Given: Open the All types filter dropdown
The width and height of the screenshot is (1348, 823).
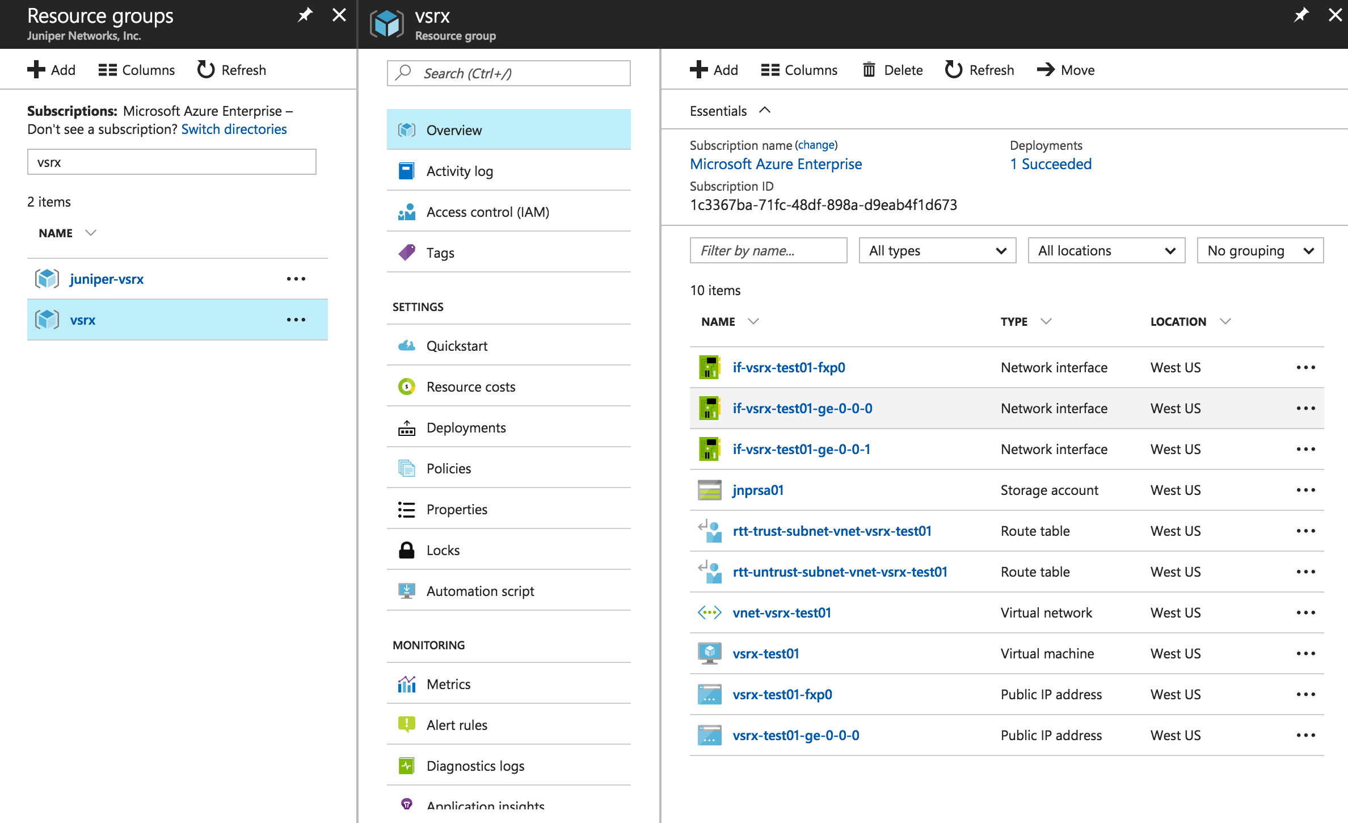Looking at the screenshot, I should click(937, 250).
